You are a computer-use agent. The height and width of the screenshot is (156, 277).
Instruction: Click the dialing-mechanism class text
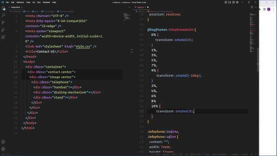coord(70,92)
